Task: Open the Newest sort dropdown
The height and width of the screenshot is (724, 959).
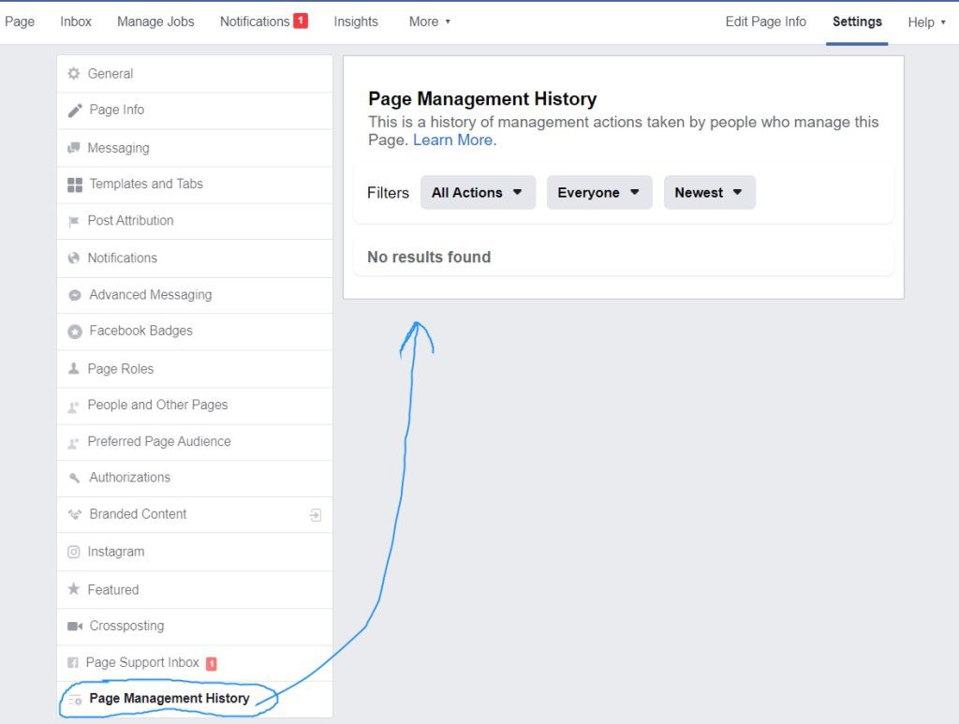Action: pos(710,193)
